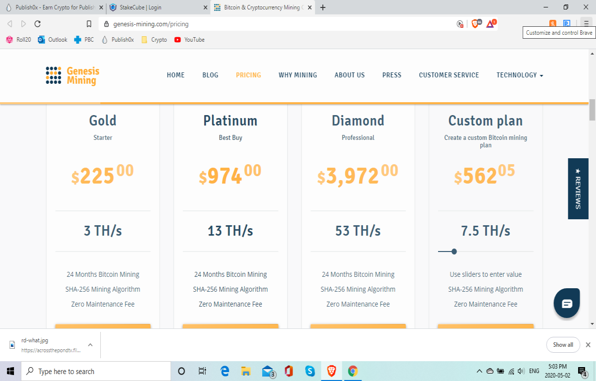Image resolution: width=596 pixels, height=381 pixels.
Task: Open a new browser tab
Action: [323, 7]
